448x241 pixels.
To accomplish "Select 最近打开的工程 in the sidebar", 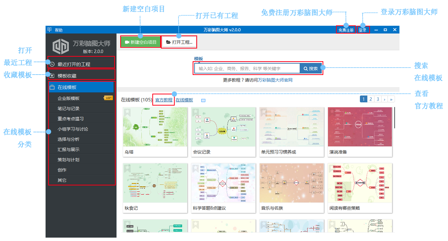I will point(74,64).
